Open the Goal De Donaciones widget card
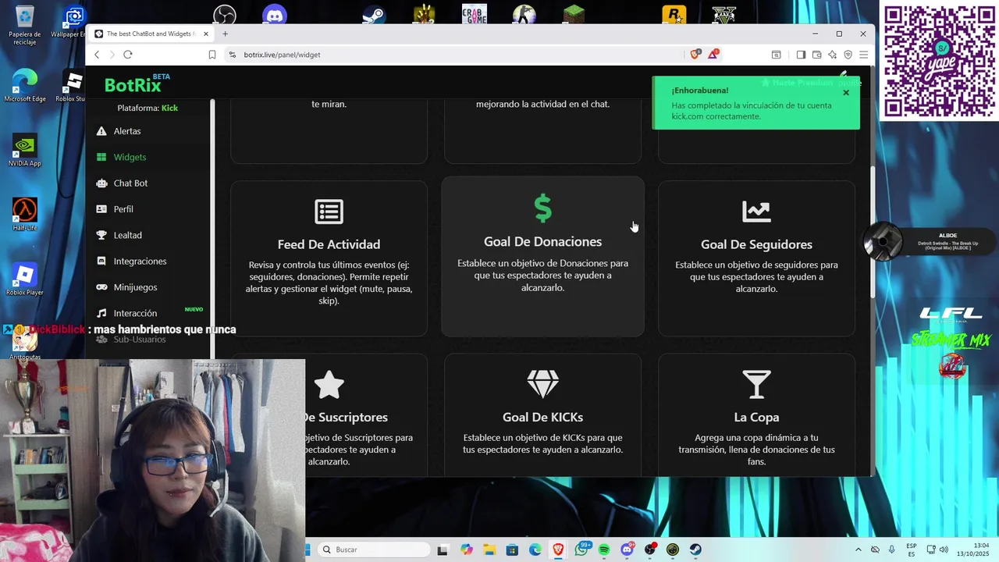 tap(542, 256)
